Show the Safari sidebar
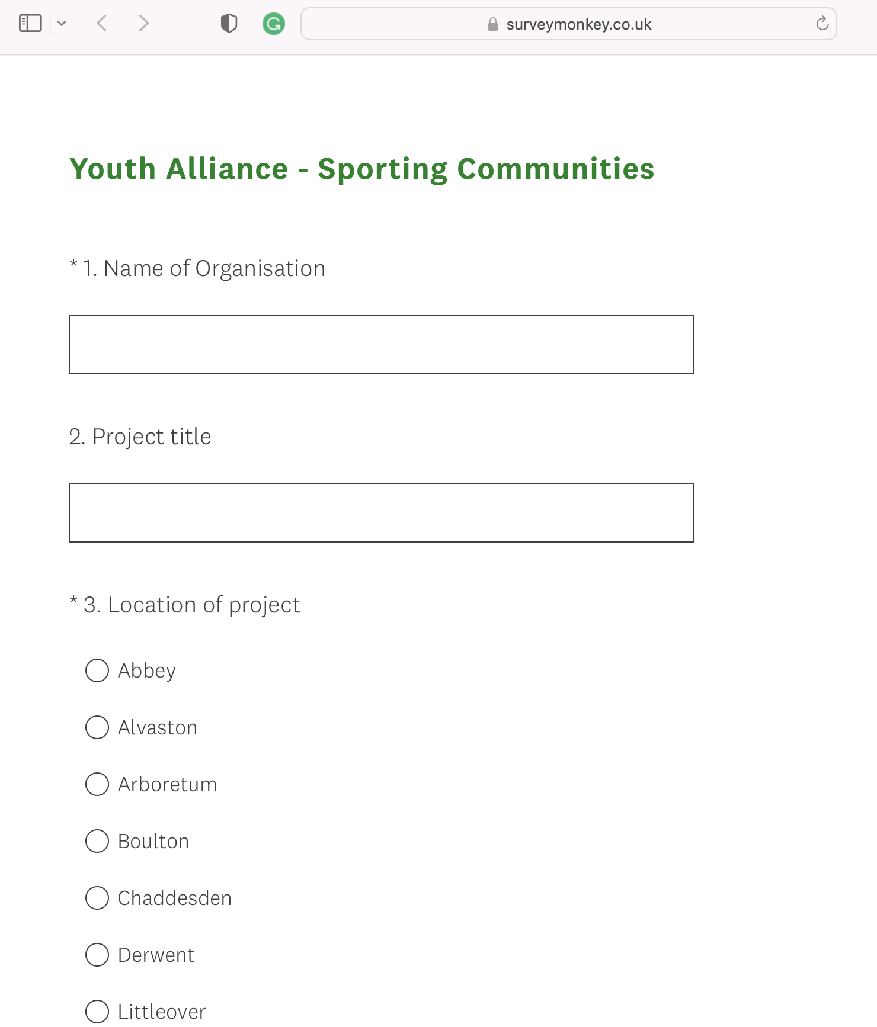 30,24
